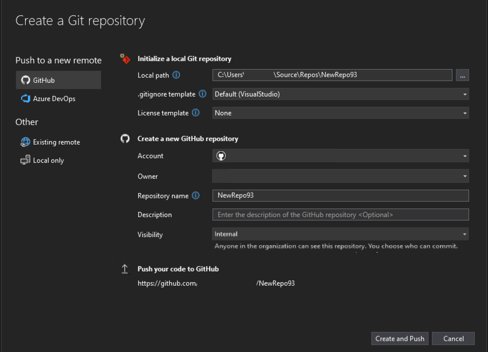Click the Create and Push button
The width and height of the screenshot is (488, 352).
click(x=399, y=338)
